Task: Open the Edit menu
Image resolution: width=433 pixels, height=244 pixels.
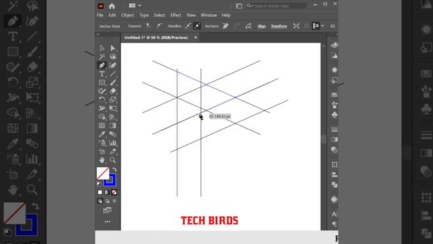Action: [x=112, y=15]
